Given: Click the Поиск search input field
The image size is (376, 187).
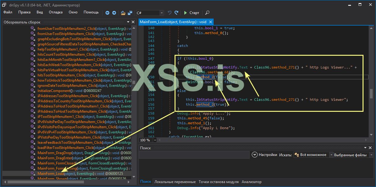Looking at the screenshot, I should pyautogui.click(x=194, y=155).
